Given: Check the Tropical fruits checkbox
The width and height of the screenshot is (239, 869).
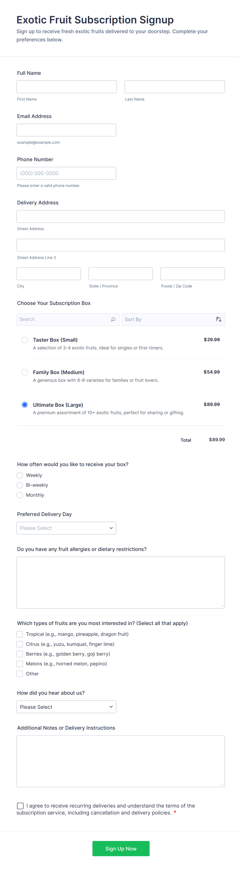Looking at the screenshot, I should coord(20,634).
